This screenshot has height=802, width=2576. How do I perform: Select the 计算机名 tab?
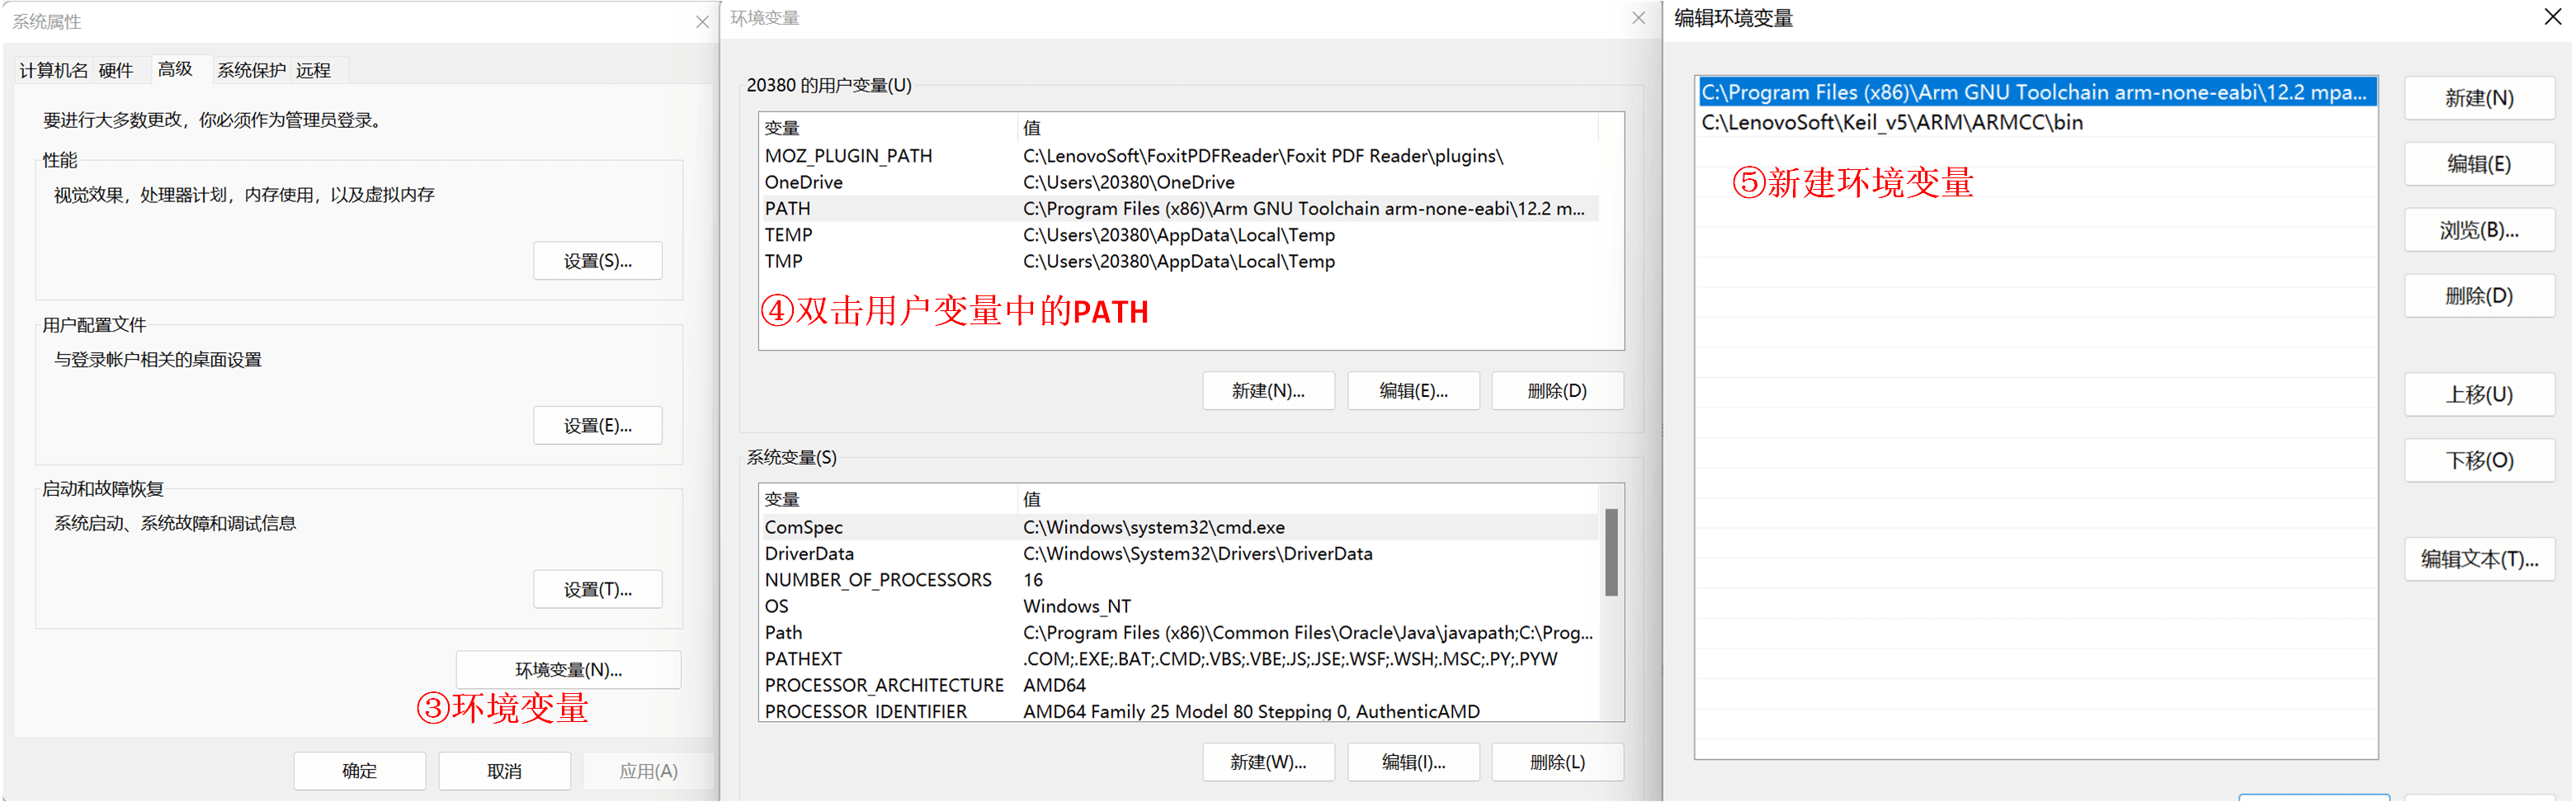click(x=53, y=70)
